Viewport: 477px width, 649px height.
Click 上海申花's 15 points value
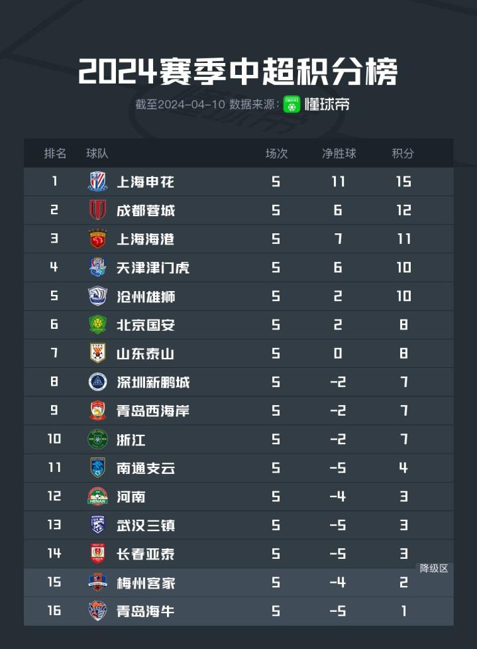tap(403, 182)
